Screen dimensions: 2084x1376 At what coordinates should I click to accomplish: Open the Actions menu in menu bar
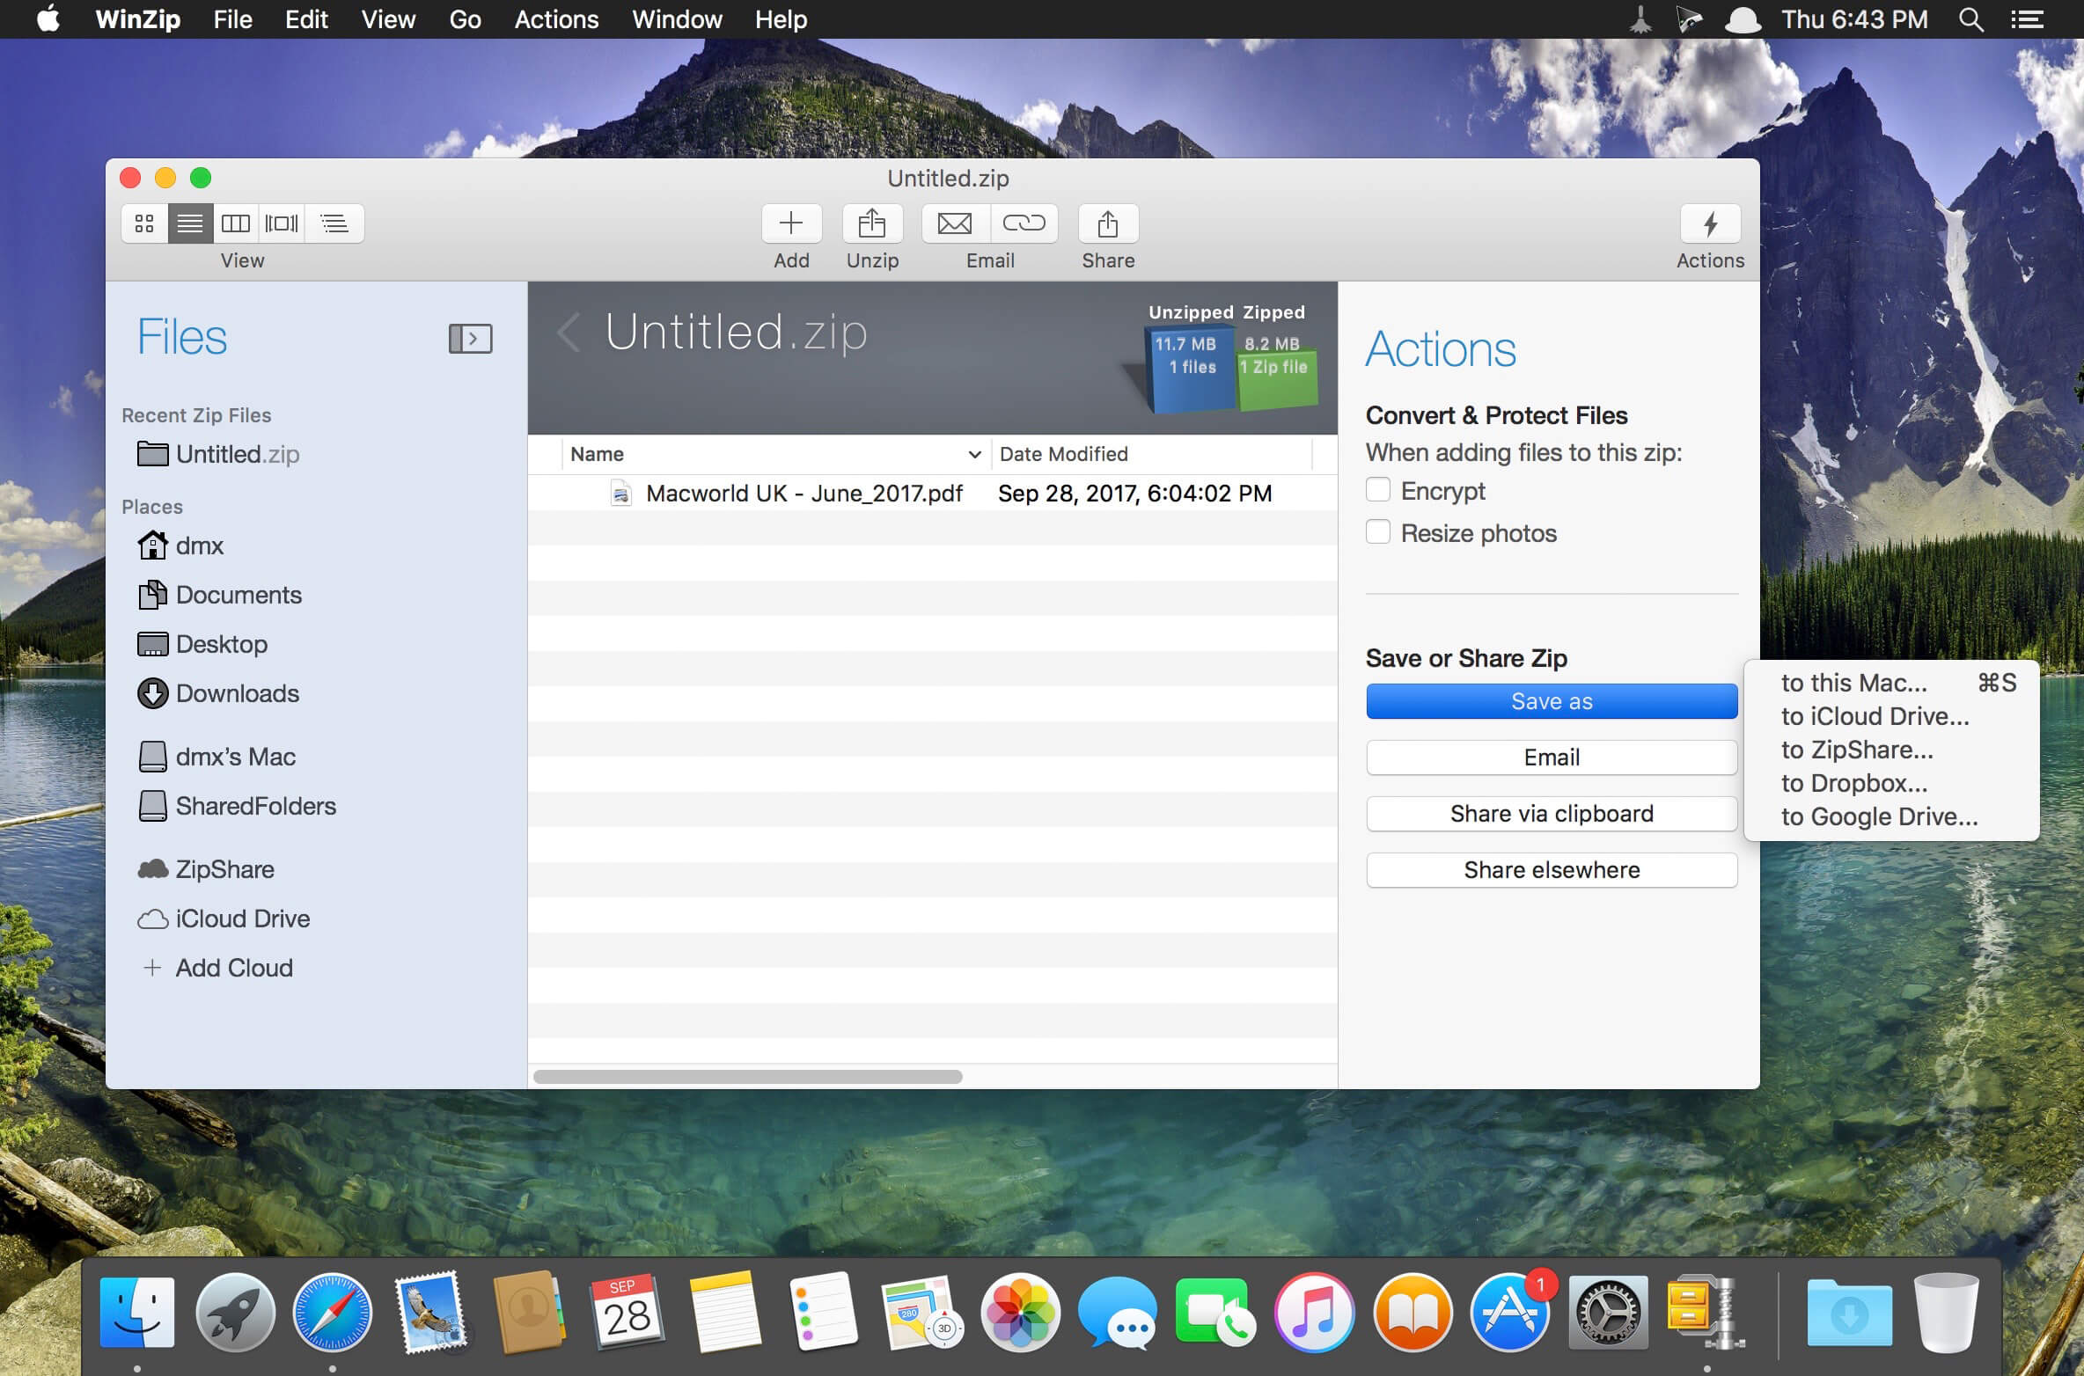(x=554, y=20)
